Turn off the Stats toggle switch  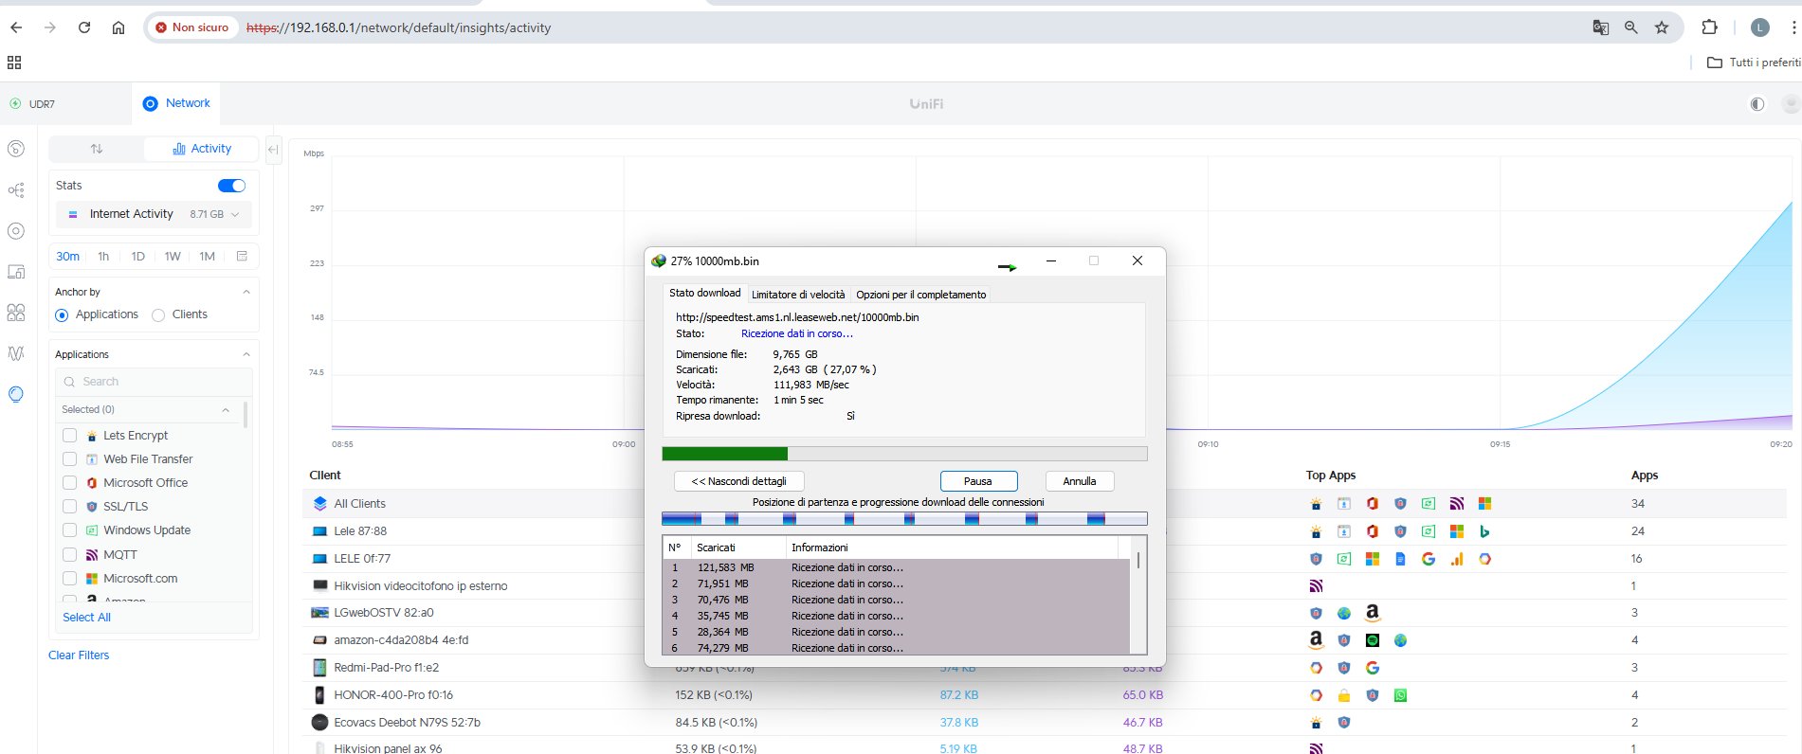coord(231,186)
